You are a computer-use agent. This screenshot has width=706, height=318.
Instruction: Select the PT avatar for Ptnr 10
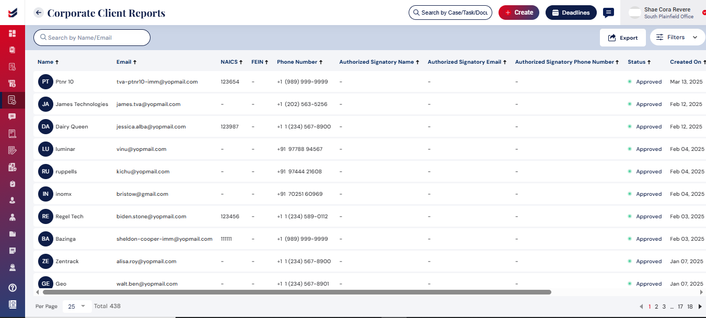click(45, 82)
